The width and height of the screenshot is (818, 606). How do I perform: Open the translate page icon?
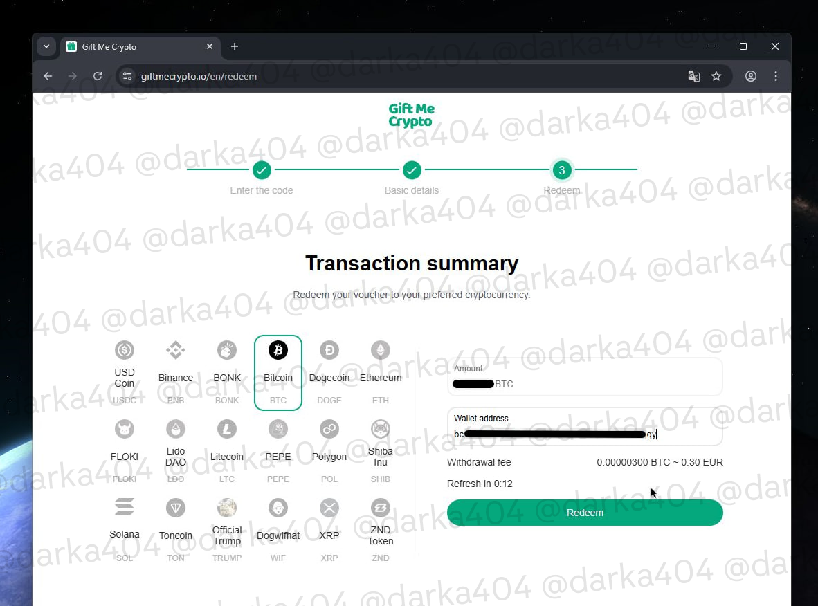[694, 76]
